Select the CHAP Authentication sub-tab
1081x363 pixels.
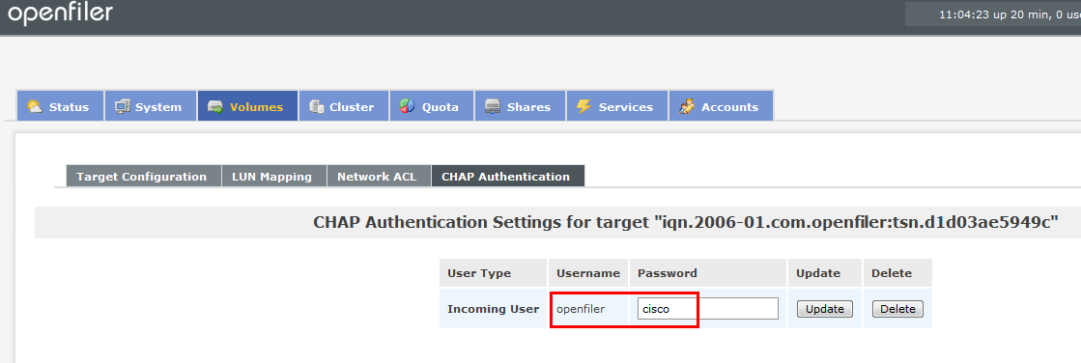pos(508,177)
